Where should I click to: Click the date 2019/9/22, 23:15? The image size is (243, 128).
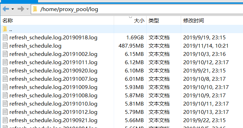pyautogui.click(x=204, y=120)
